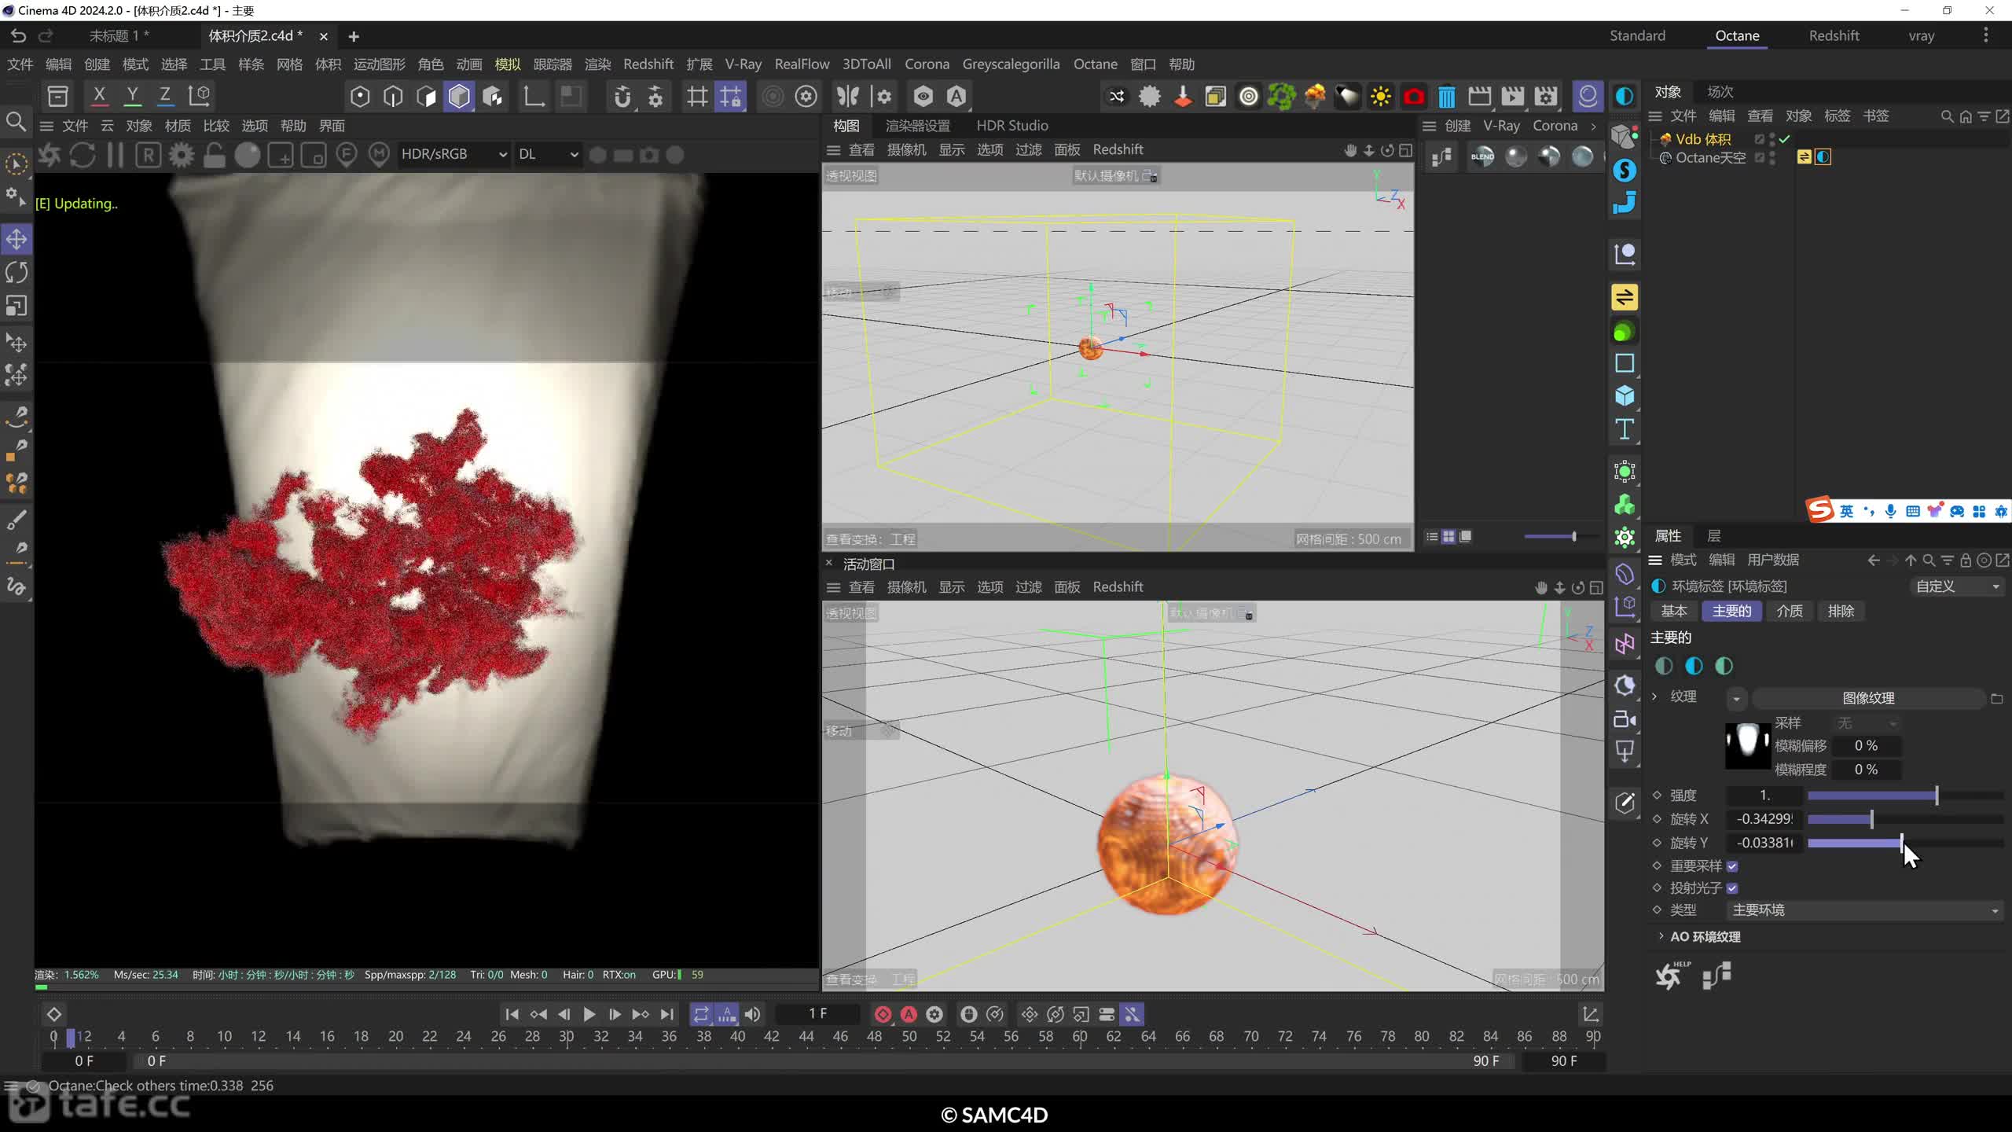2012x1132 pixels.
Task: Select the Scale tool in left toolbar
Action: (17, 306)
